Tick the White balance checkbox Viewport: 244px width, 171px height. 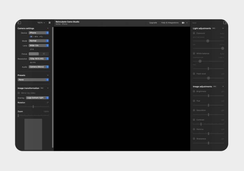194,53
